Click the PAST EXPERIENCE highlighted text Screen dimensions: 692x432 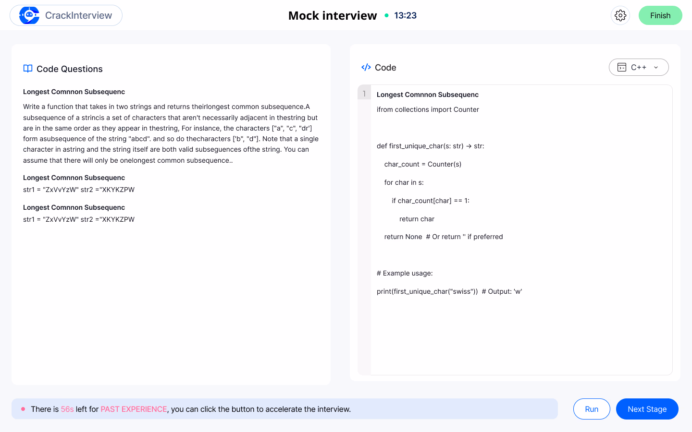coord(134,409)
